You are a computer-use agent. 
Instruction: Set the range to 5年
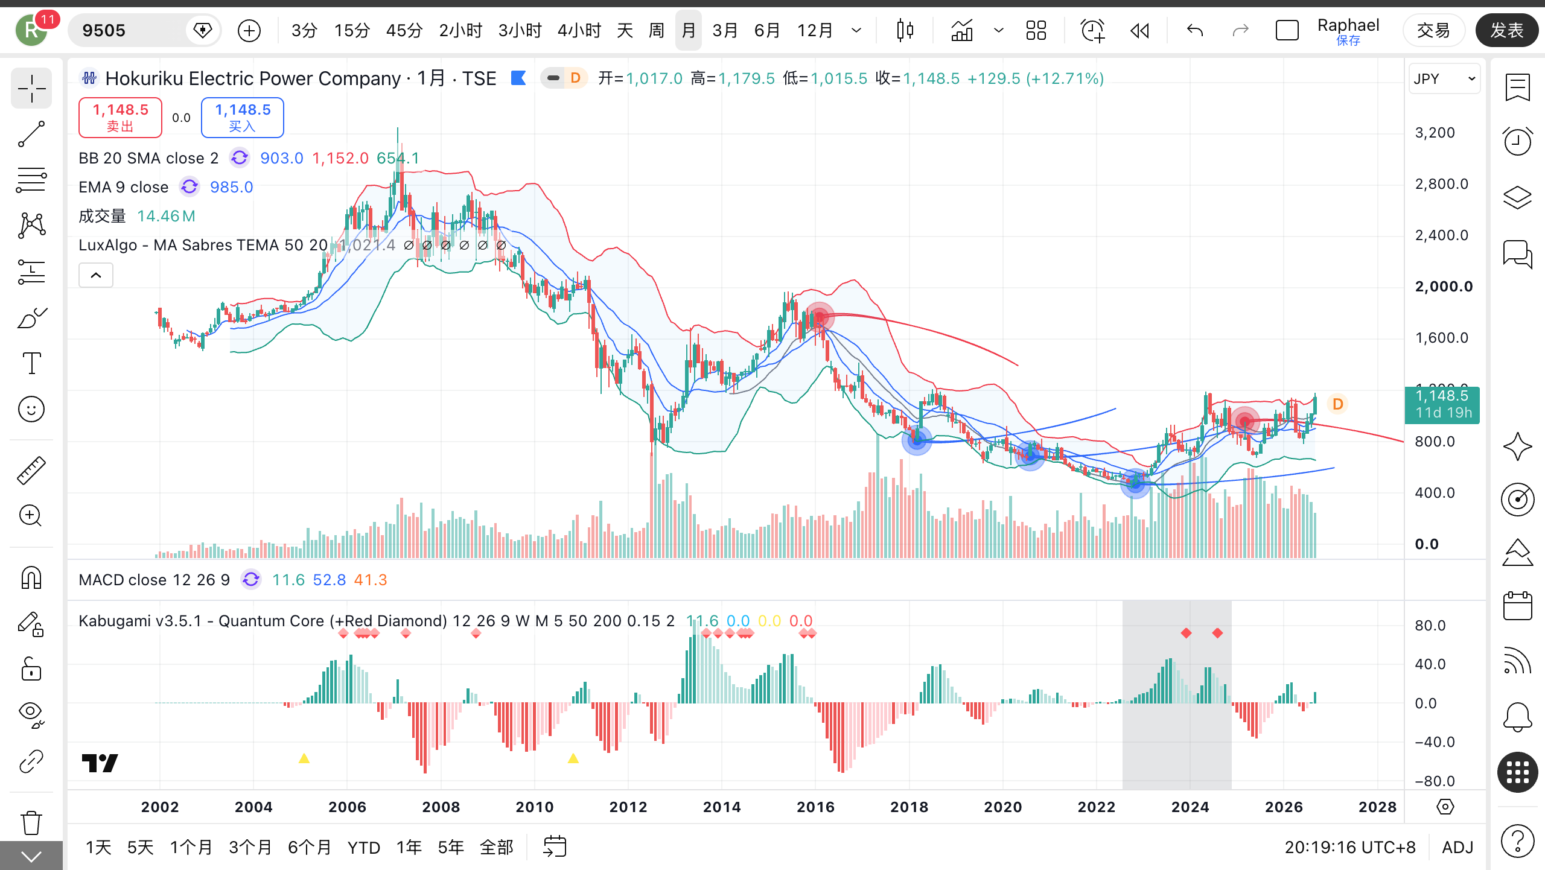(451, 848)
